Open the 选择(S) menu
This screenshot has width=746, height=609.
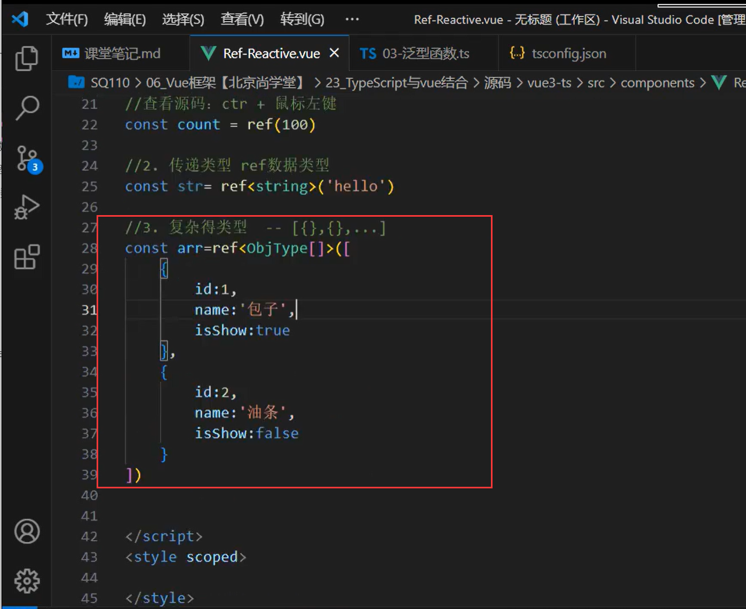pyautogui.click(x=183, y=20)
